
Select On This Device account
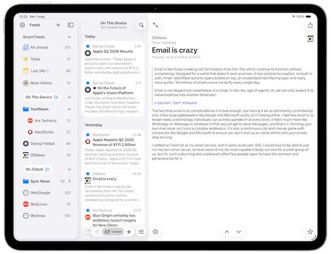pyautogui.click(x=42, y=97)
